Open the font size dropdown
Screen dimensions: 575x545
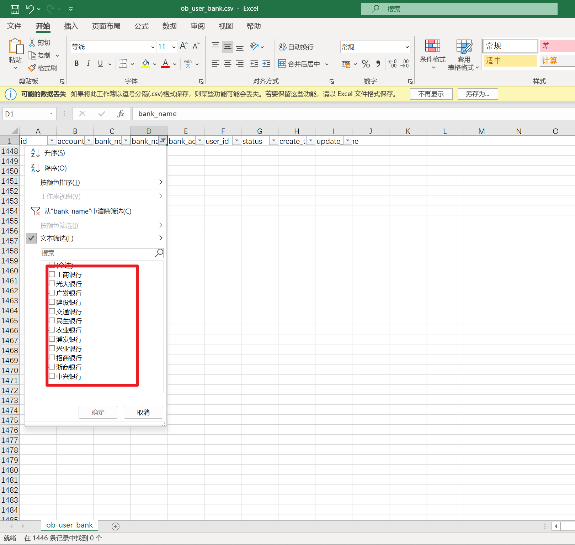[x=174, y=47]
